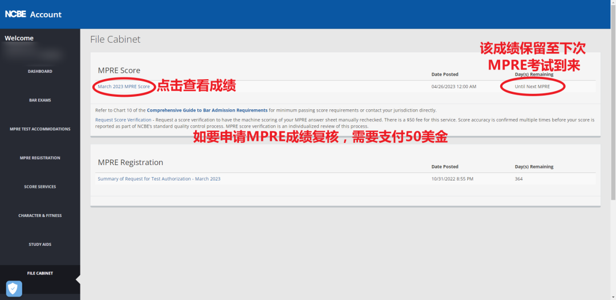Screen dimensions: 616x300
Task: Click the 04/26/2023 12:00 AM date posted
Action: (x=454, y=87)
